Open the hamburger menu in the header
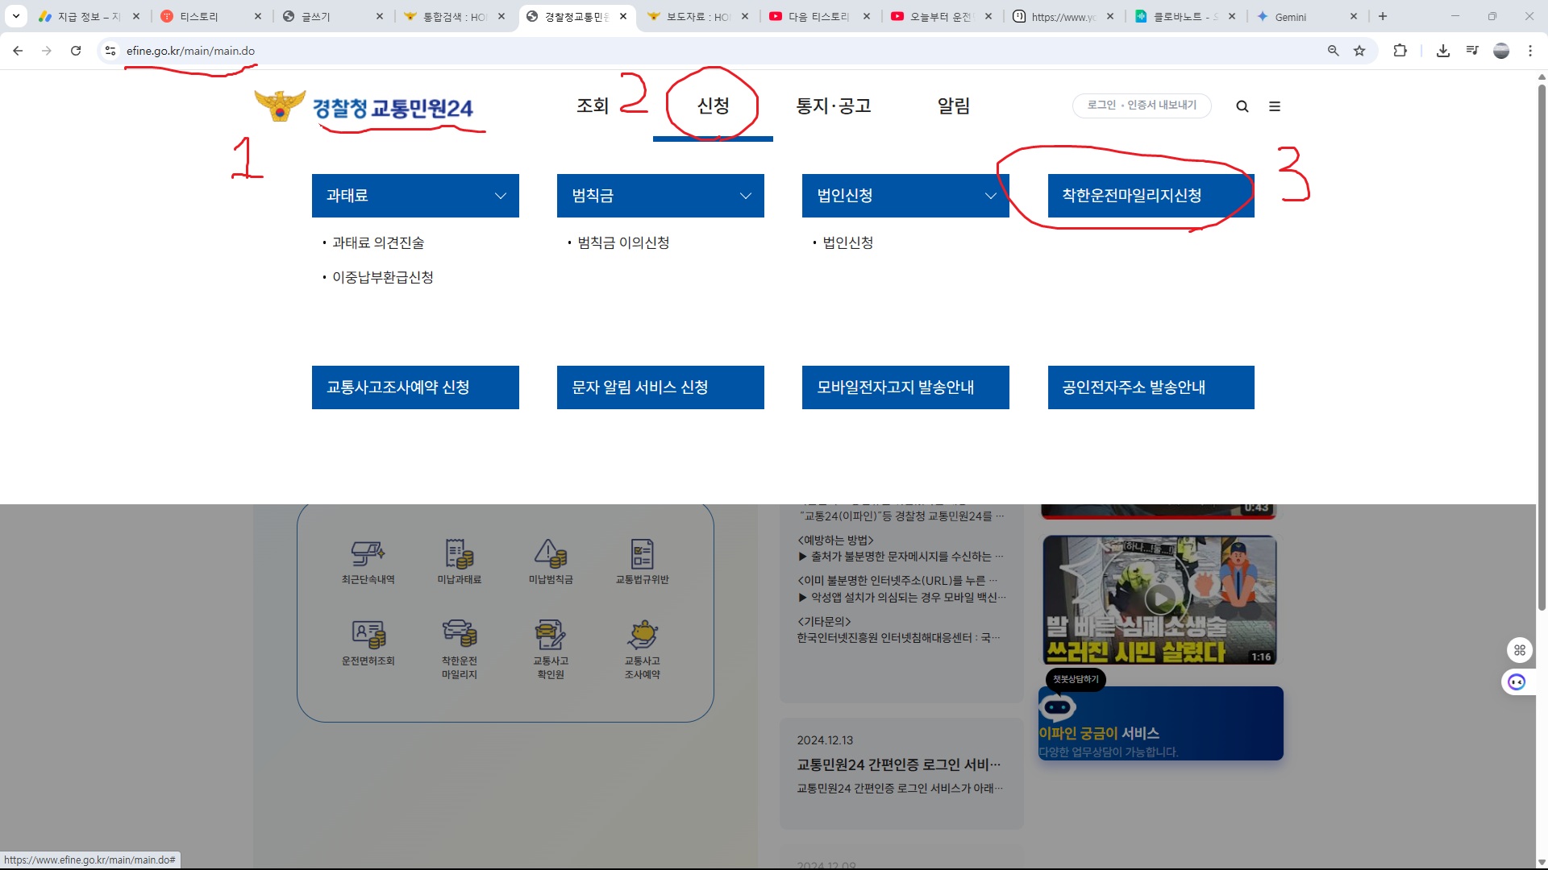 [1275, 106]
